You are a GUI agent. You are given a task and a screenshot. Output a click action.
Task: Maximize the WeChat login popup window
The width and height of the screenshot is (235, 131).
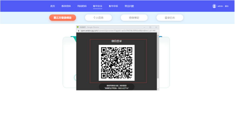tap(150, 27)
